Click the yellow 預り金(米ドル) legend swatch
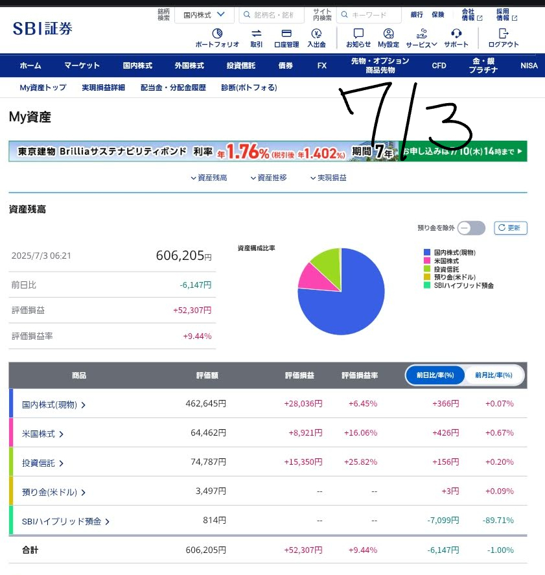The height and width of the screenshot is (575, 545). [x=426, y=277]
